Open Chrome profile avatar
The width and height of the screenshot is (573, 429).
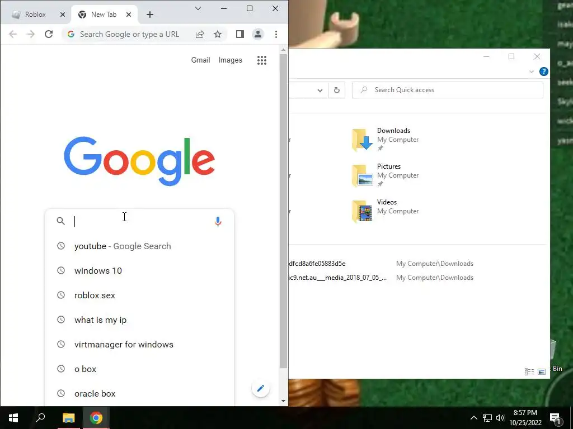click(257, 34)
